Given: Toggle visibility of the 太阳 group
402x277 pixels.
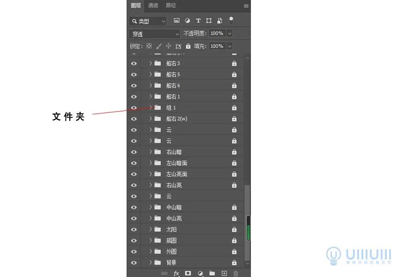Looking at the screenshot, I should pos(134,229).
